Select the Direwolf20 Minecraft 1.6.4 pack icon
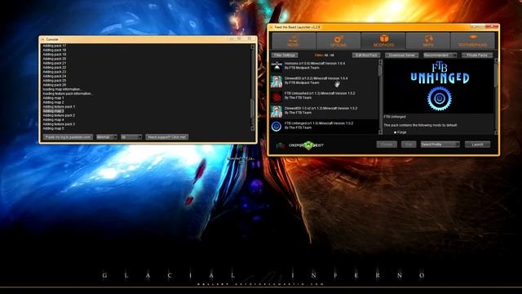This screenshot has width=522, height=294. tap(276, 81)
